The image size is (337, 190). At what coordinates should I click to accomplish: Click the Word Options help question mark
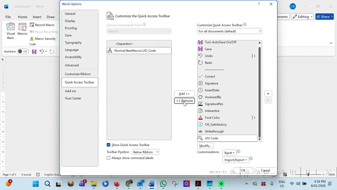259,4
